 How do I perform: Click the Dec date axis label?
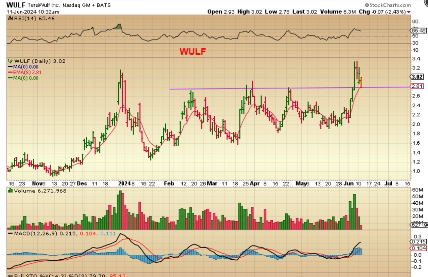click(82, 183)
